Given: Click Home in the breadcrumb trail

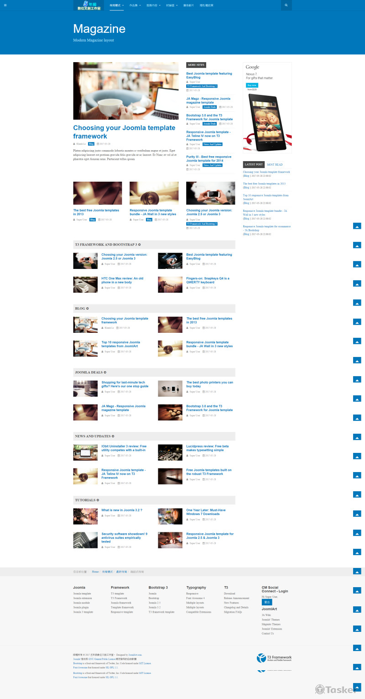Looking at the screenshot, I should 94,571.
